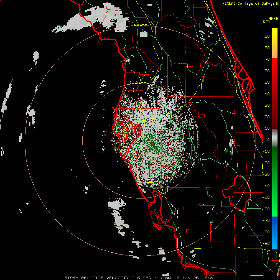Click the positive 30 scale value
The width and height of the screenshot is (280, 280).
coord(267,105)
